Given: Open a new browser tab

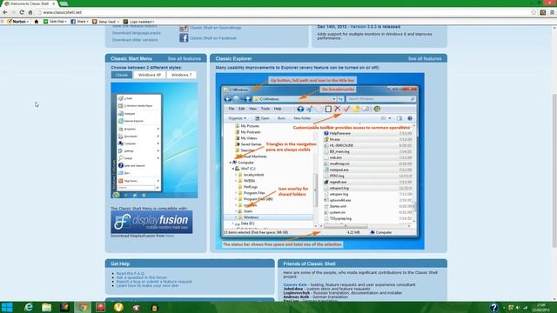Looking at the screenshot, I should (64, 3).
